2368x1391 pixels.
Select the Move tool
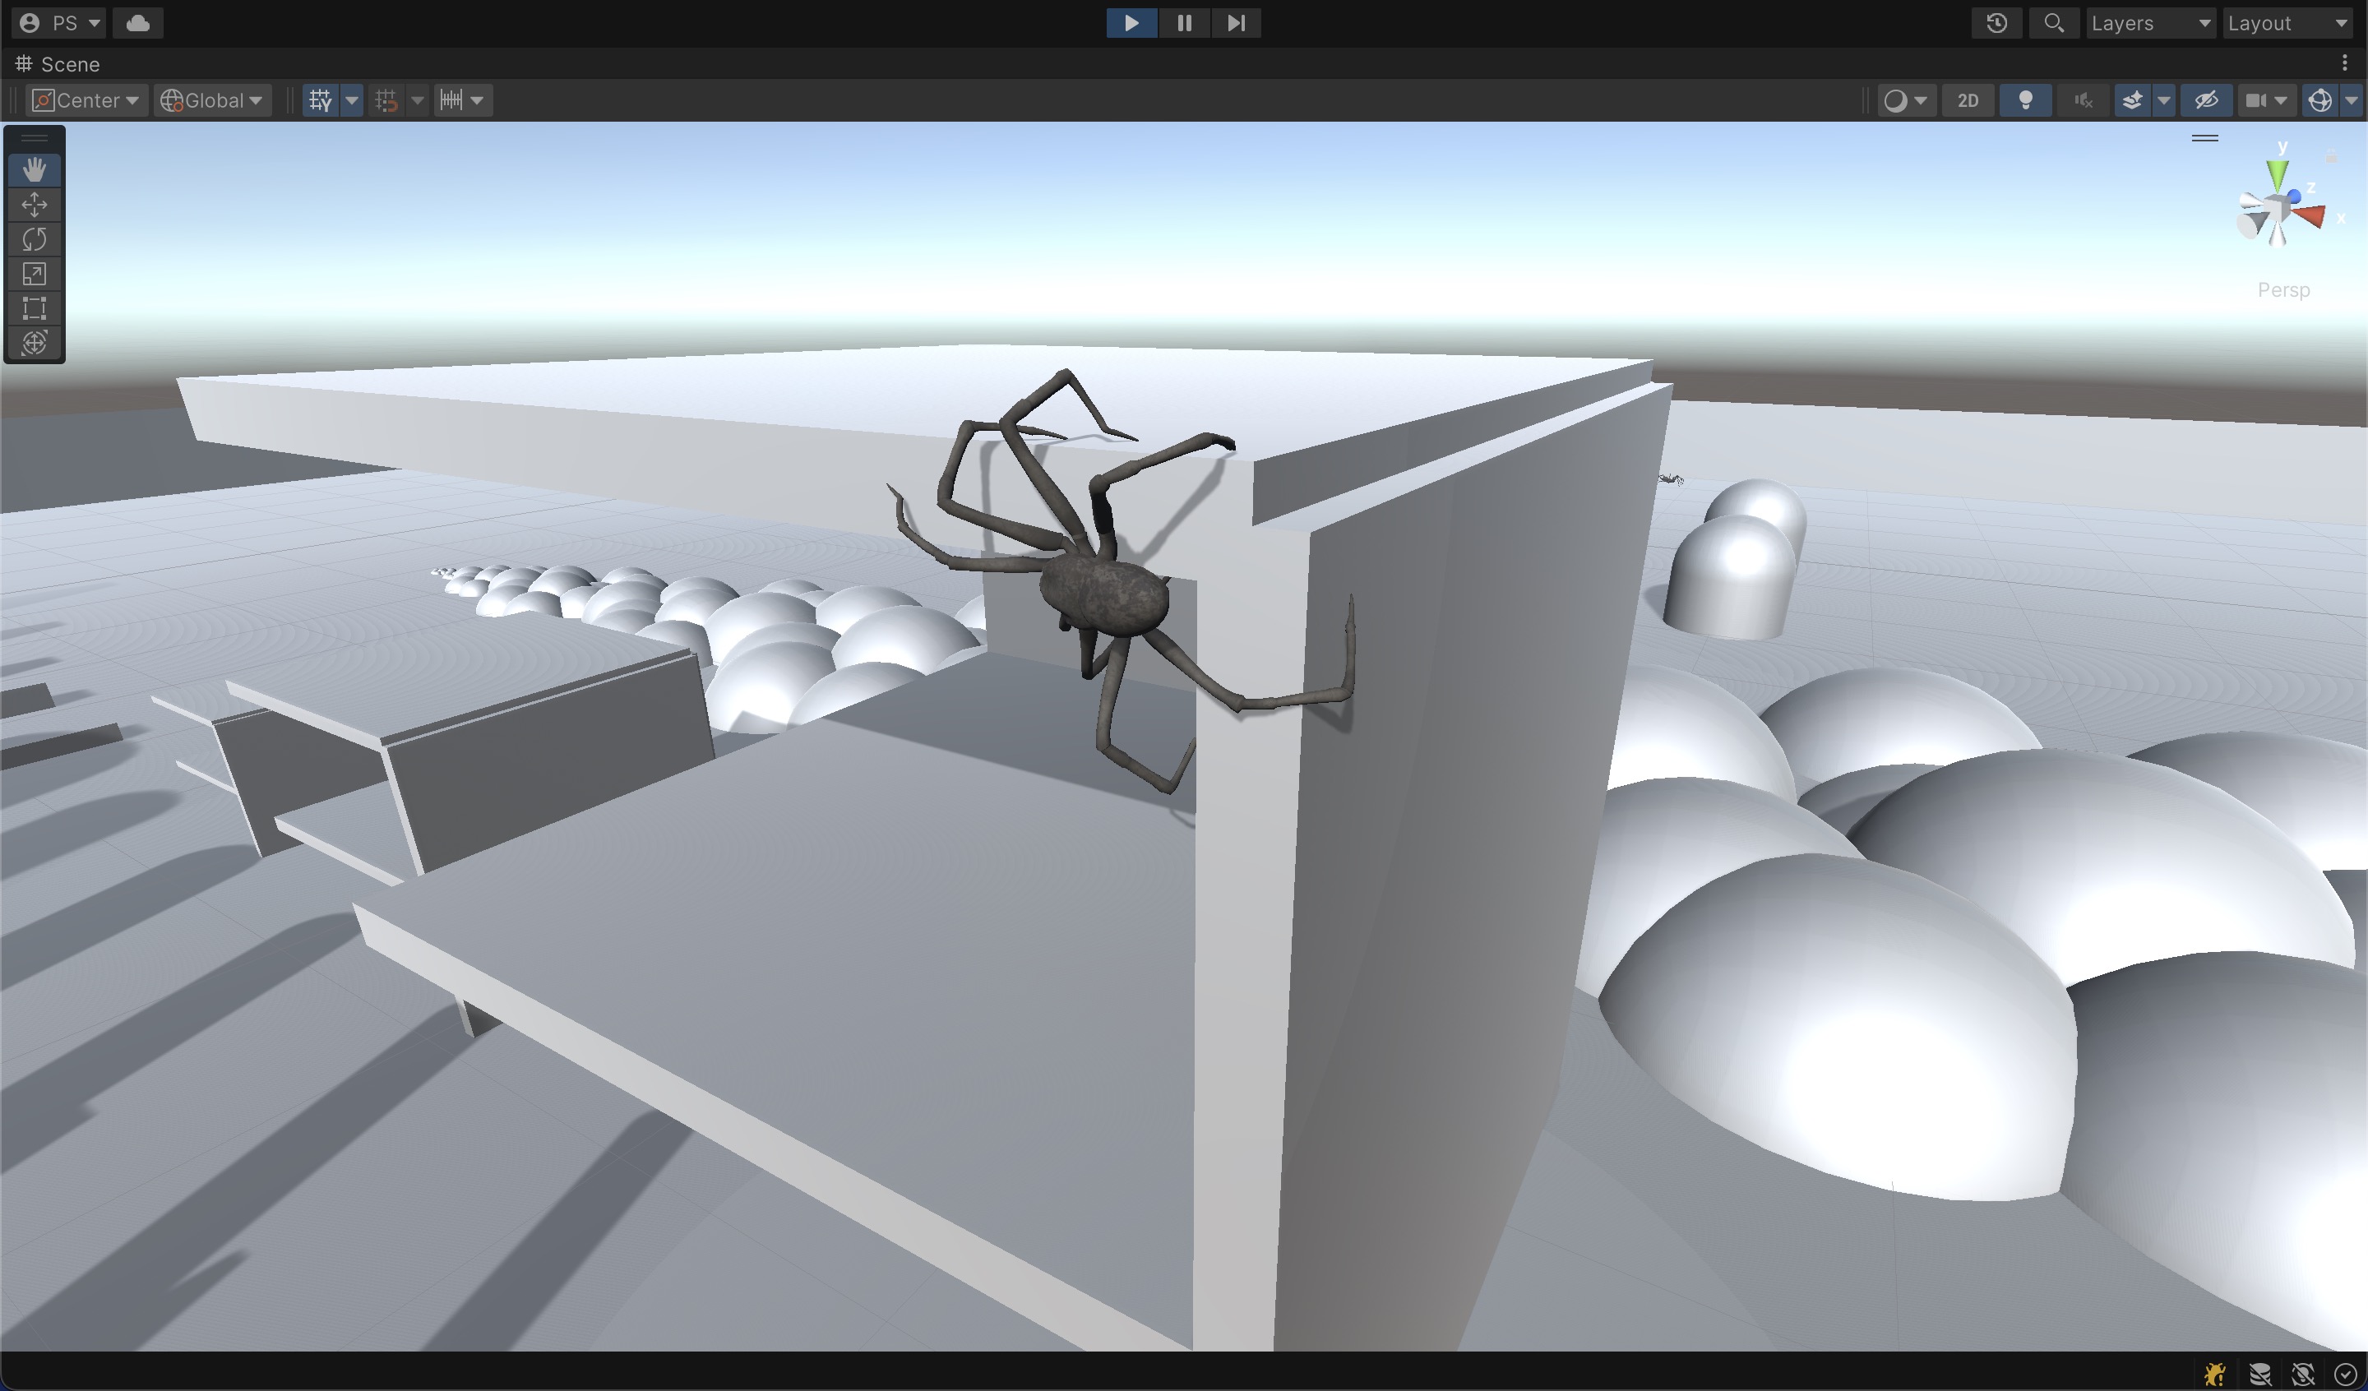coord(35,205)
